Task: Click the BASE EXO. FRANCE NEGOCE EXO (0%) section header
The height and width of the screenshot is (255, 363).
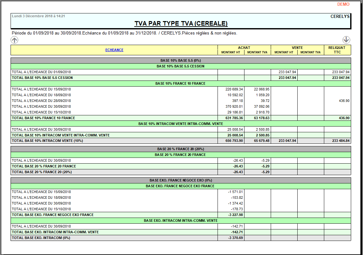Action: [x=181, y=180]
